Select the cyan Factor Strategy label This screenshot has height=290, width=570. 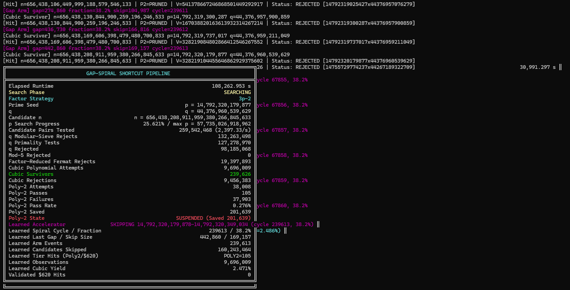coord(31,99)
